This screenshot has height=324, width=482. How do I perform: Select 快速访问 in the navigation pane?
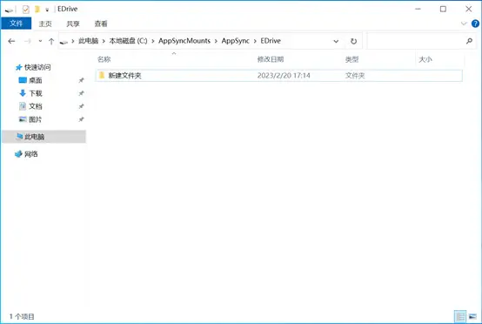coord(37,67)
